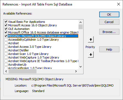Check the Acrobat reference checkbox

(6, 43)
